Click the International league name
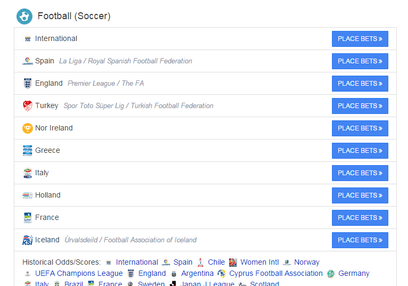408x286 pixels. (56, 38)
